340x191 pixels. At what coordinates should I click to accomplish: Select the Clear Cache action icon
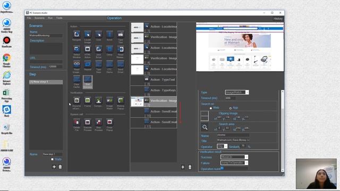coord(76,79)
